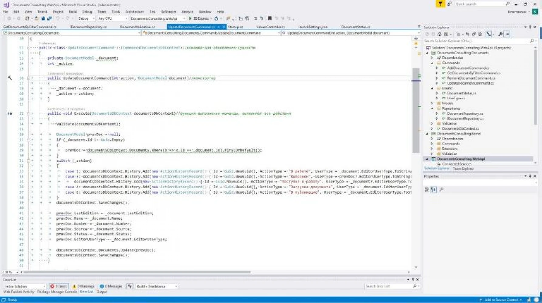
Task: Toggle the 0 Warnings filter
Action: [83, 286]
